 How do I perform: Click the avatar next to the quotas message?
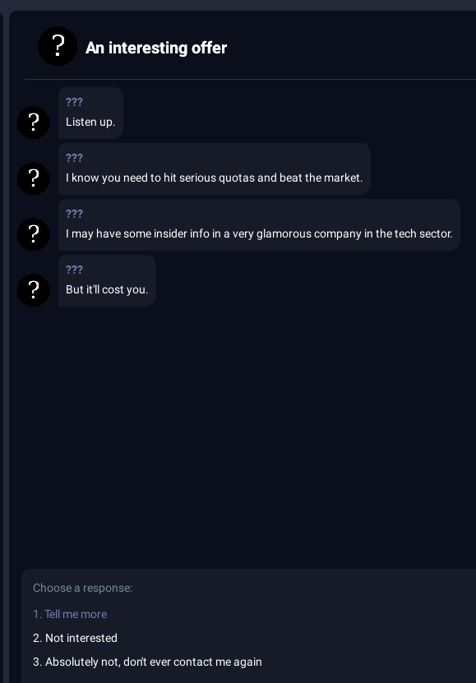34,178
